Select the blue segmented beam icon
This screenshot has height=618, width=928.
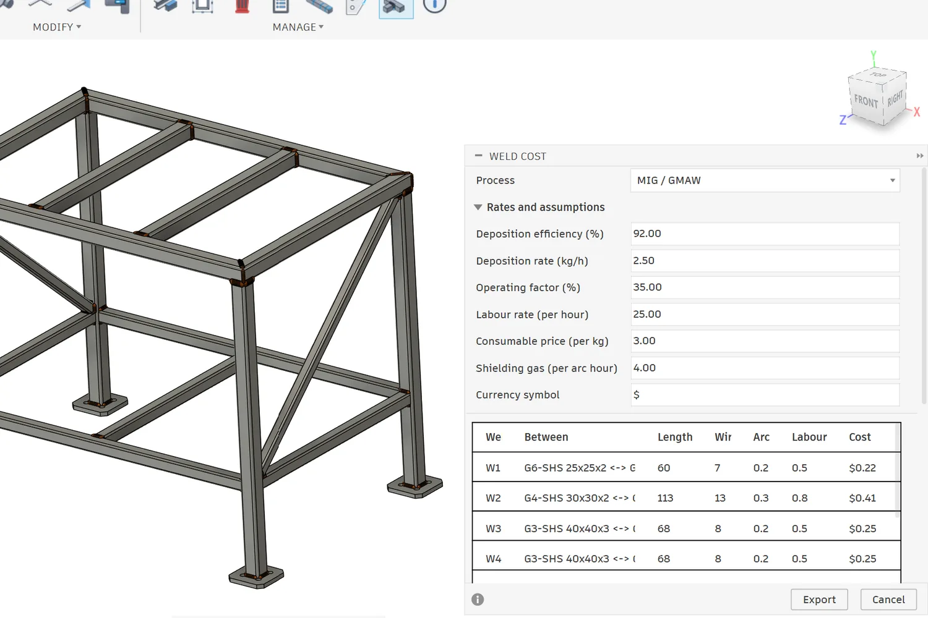point(319,6)
